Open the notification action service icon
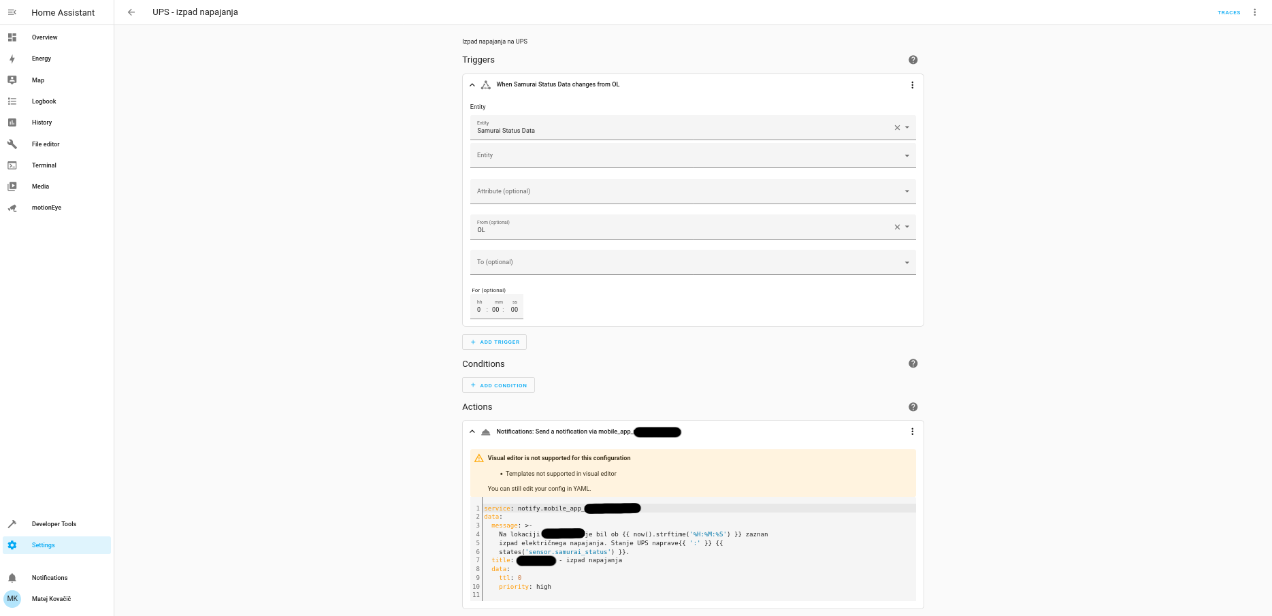1272x616 pixels. [486, 432]
